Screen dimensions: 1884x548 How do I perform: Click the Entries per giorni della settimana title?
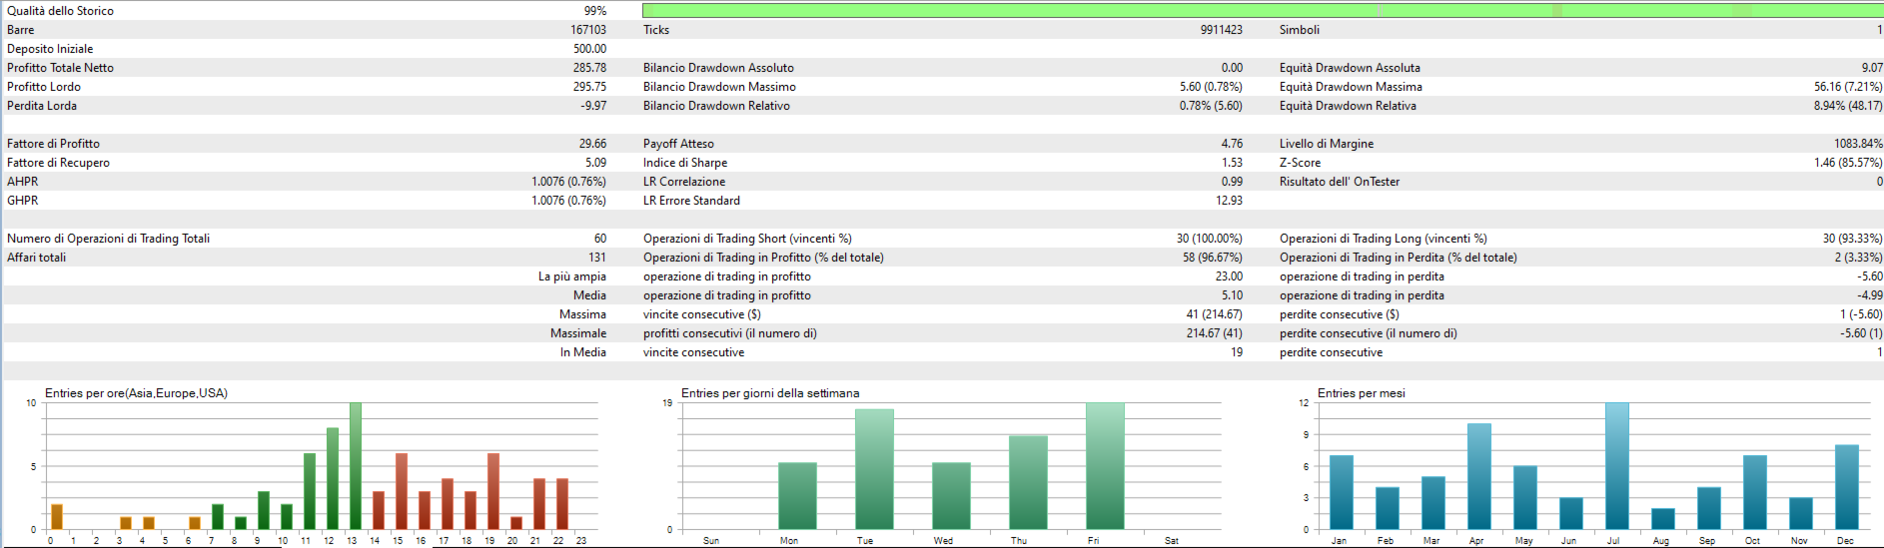(x=770, y=393)
